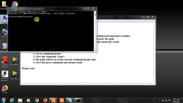Open the lower ice_video webm file
Image resolution: width=183 pixels, height=103 pixels.
(x=15, y=75)
